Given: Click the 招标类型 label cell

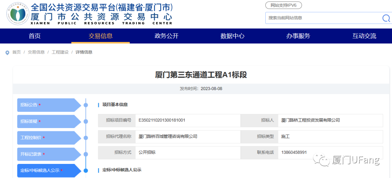Looking at the screenshot, I should click(x=260, y=137).
